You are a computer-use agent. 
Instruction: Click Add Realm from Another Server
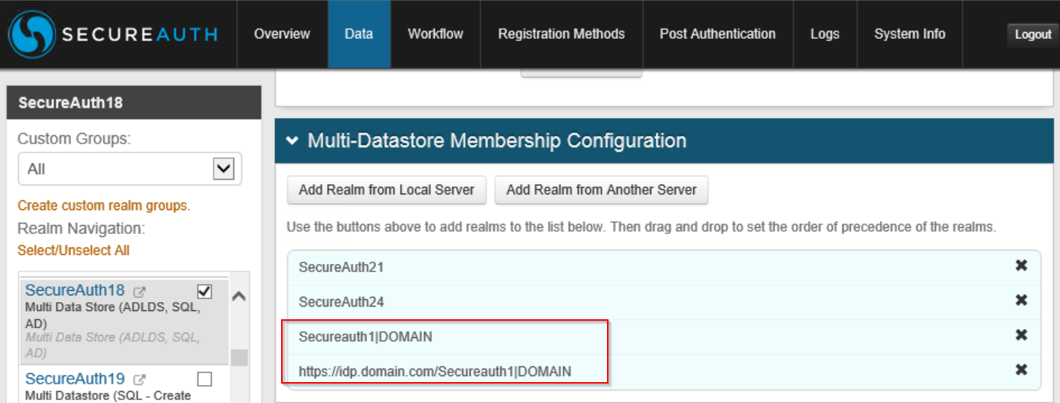[x=601, y=190]
